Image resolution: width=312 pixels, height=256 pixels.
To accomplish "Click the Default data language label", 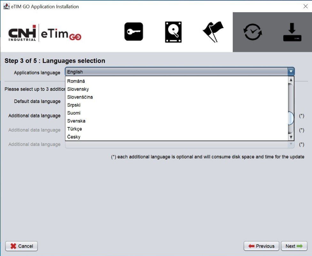I will coord(37,101).
